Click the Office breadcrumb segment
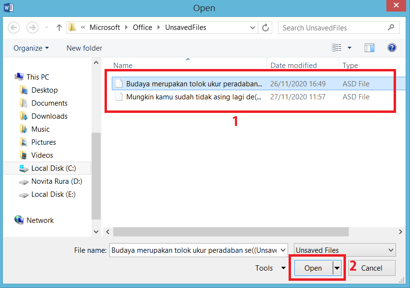The width and height of the screenshot is (410, 288). point(142,27)
